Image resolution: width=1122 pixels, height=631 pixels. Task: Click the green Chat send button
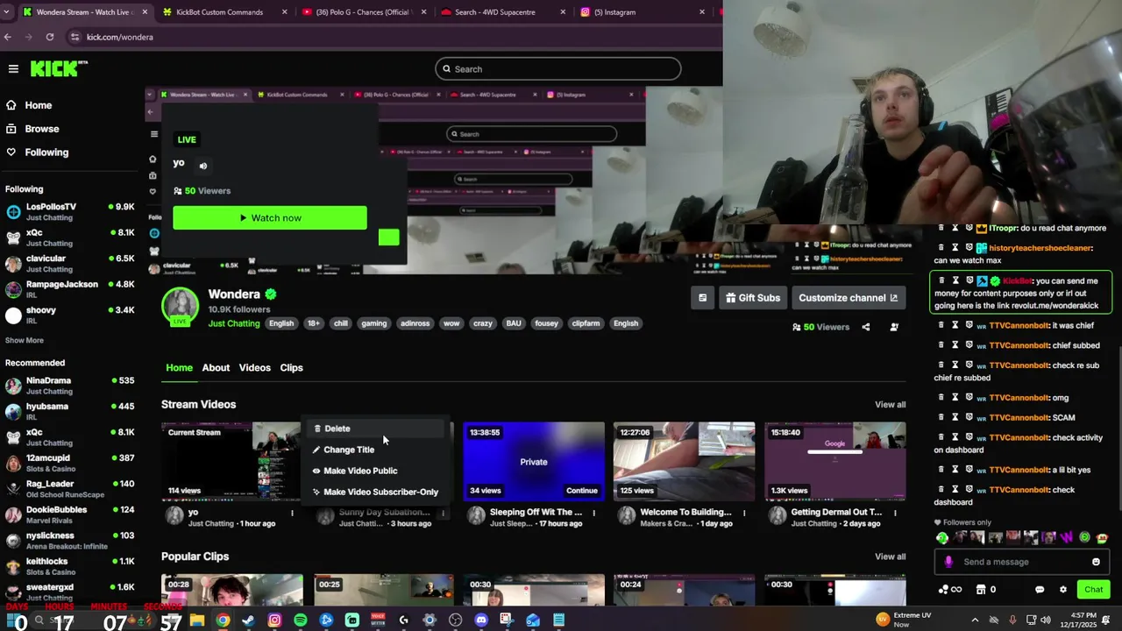click(1093, 590)
